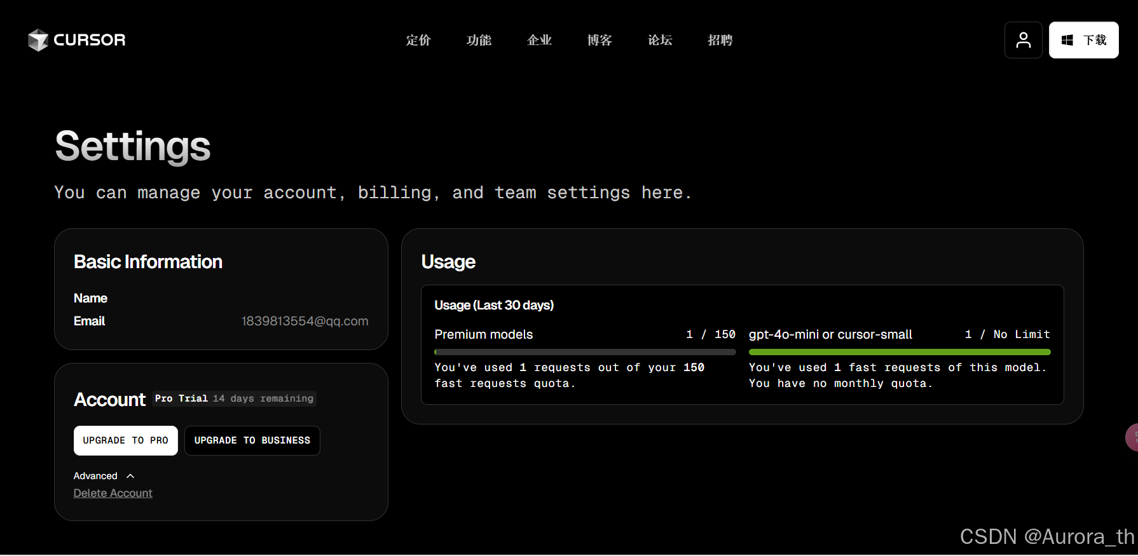The height and width of the screenshot is (556, 1138).
Task: Click the Name field label
Action: tap(90, 298)
